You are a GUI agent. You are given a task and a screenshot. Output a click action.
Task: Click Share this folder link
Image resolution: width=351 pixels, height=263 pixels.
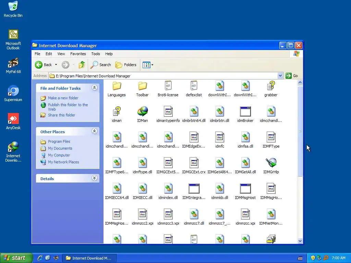[62, 115]
